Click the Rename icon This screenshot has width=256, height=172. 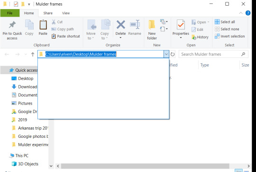point(135,25)
